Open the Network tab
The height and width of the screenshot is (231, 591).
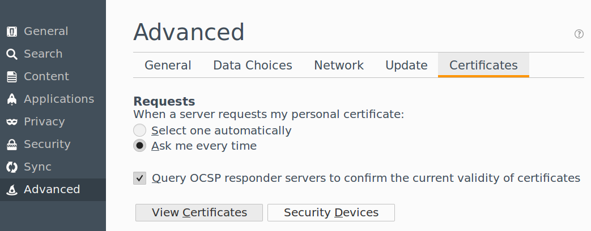pyautogui.click(x=339, y=66)
